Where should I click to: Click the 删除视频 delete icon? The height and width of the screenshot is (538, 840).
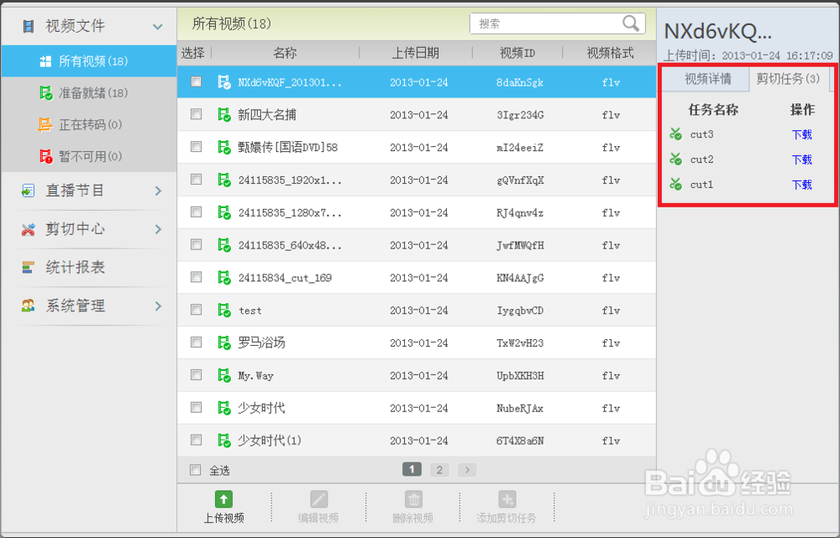pyautogui.click(x=413, y=499)
